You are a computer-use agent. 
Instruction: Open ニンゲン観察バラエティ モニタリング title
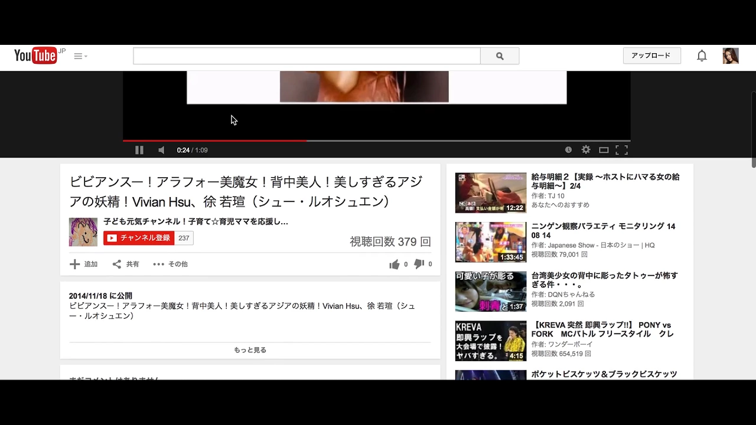pos(603,231)
